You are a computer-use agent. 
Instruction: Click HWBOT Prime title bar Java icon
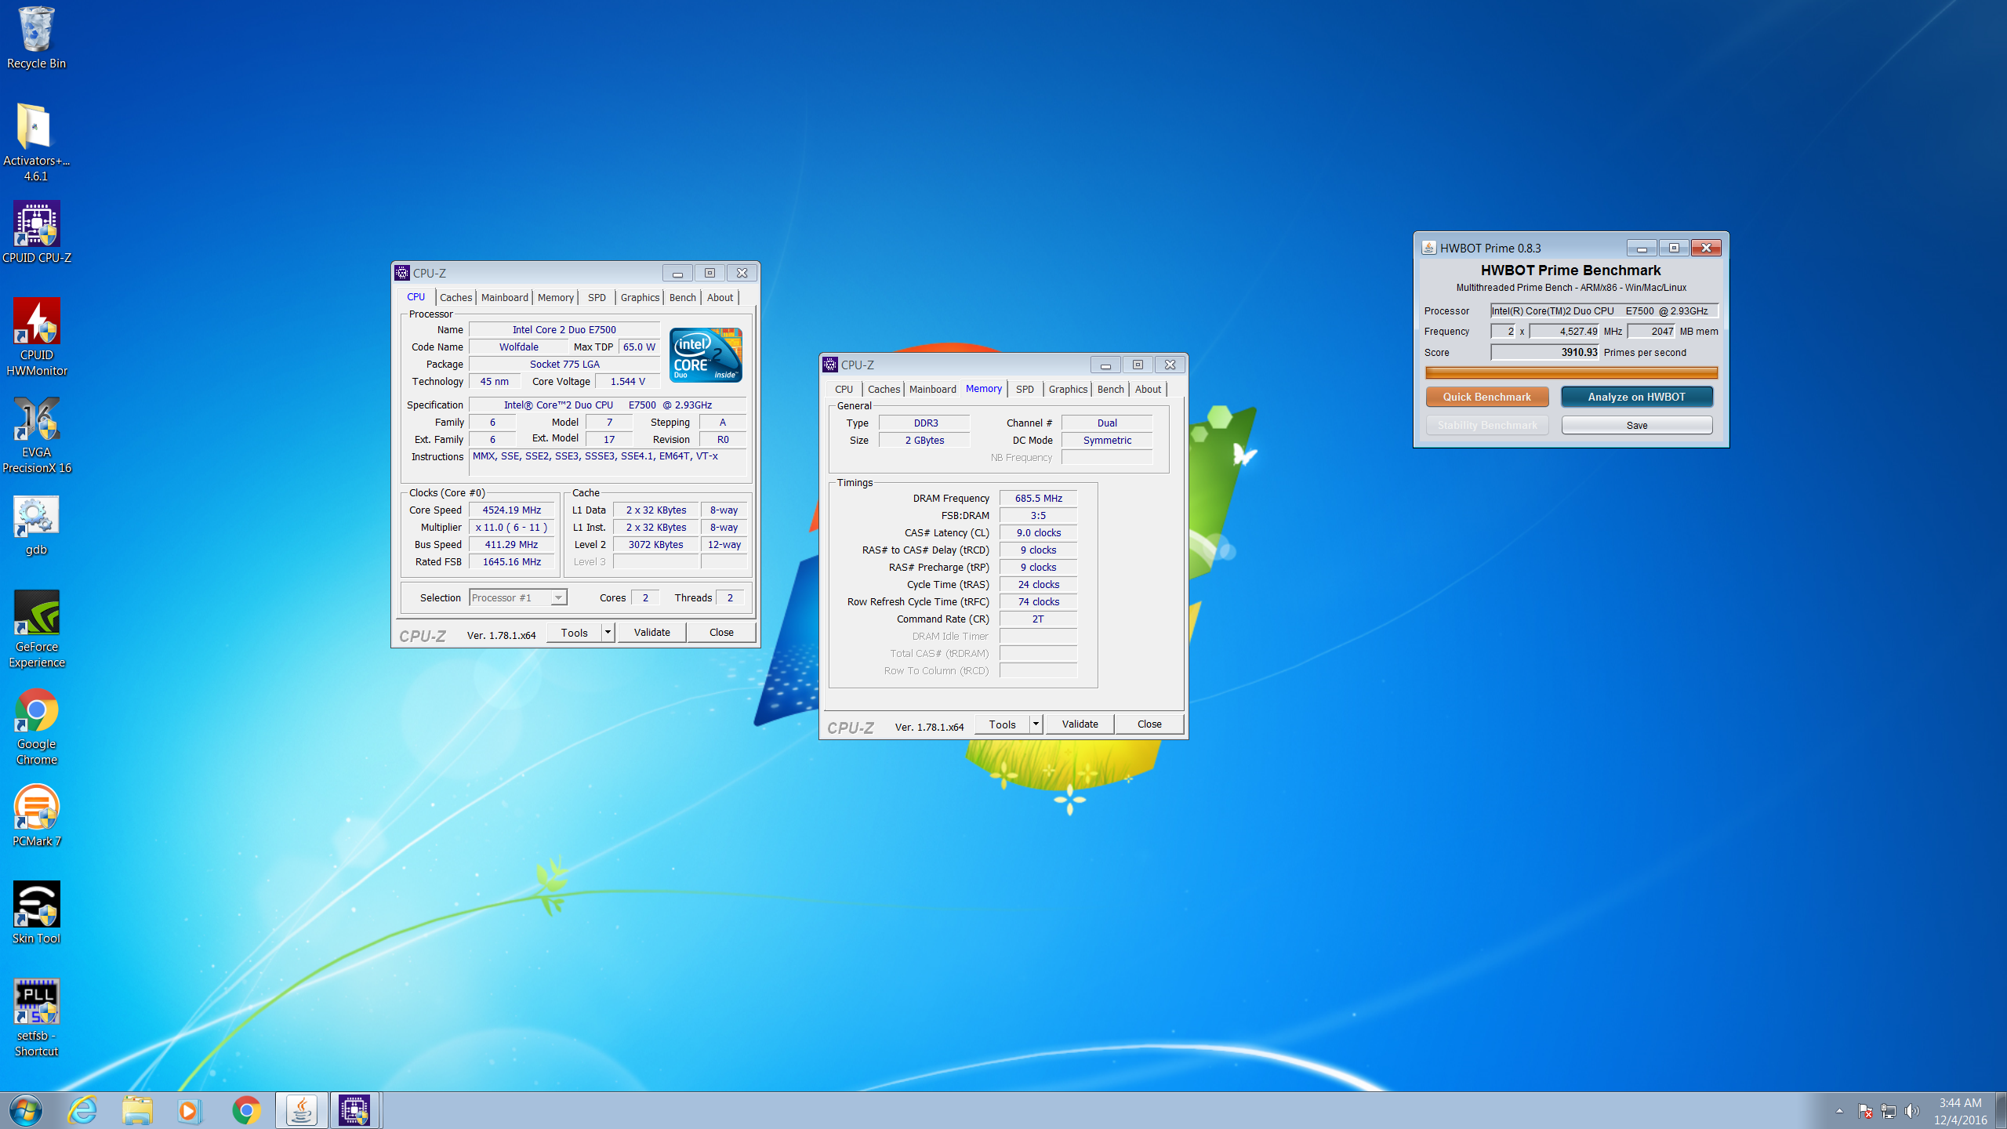(x=1428, y=248)
